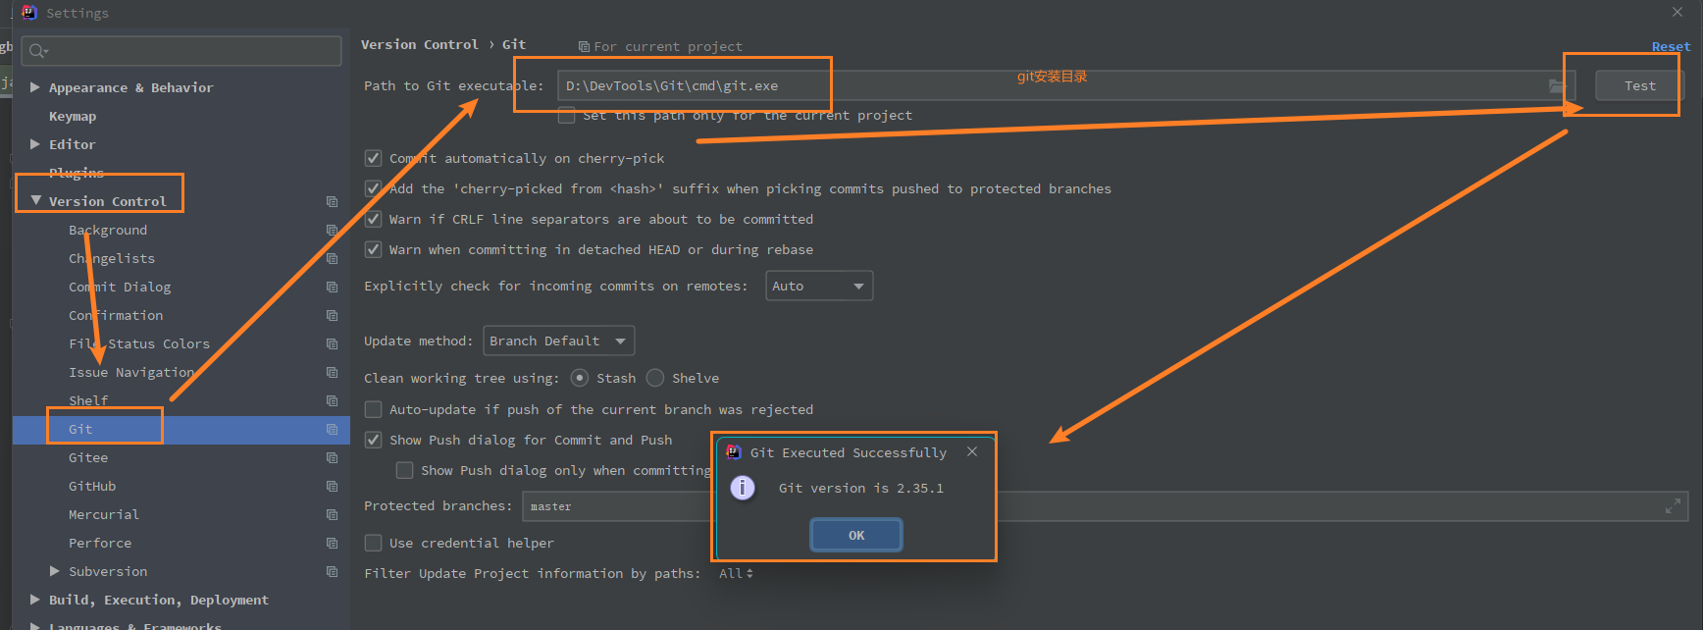Click into the settings search box

181,51
